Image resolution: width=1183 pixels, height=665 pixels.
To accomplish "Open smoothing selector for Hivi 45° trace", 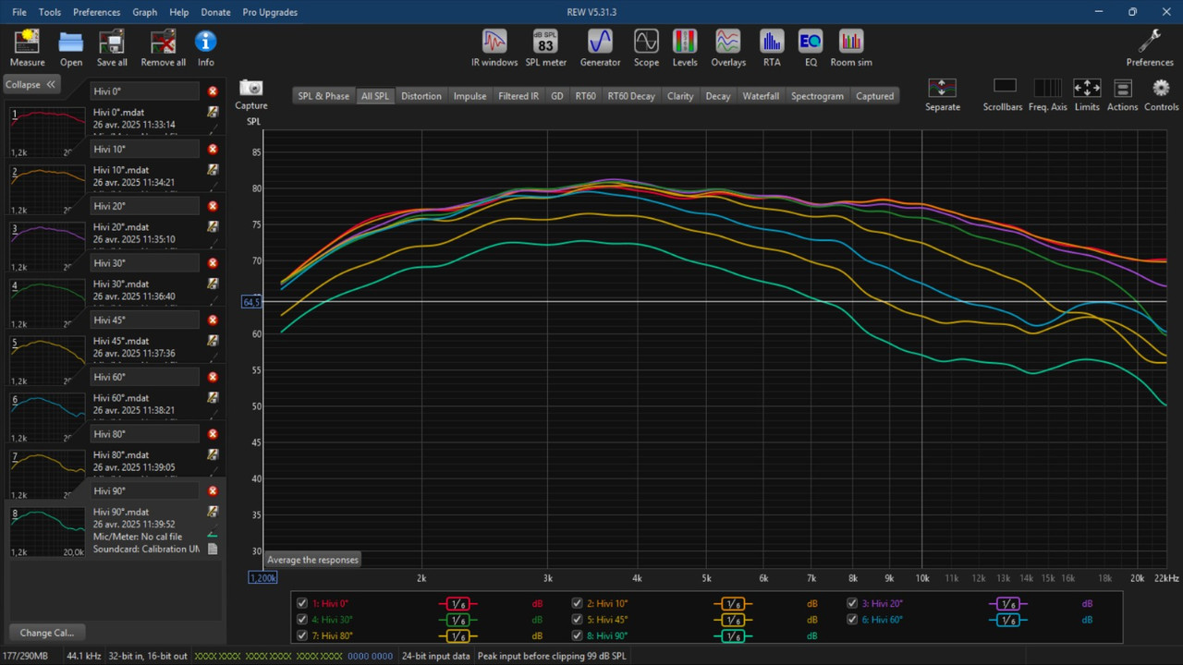I will click(x=733, y=620).
